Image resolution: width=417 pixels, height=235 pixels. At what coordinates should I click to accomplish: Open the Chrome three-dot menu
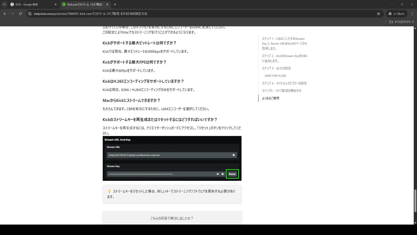pos(412,14)
